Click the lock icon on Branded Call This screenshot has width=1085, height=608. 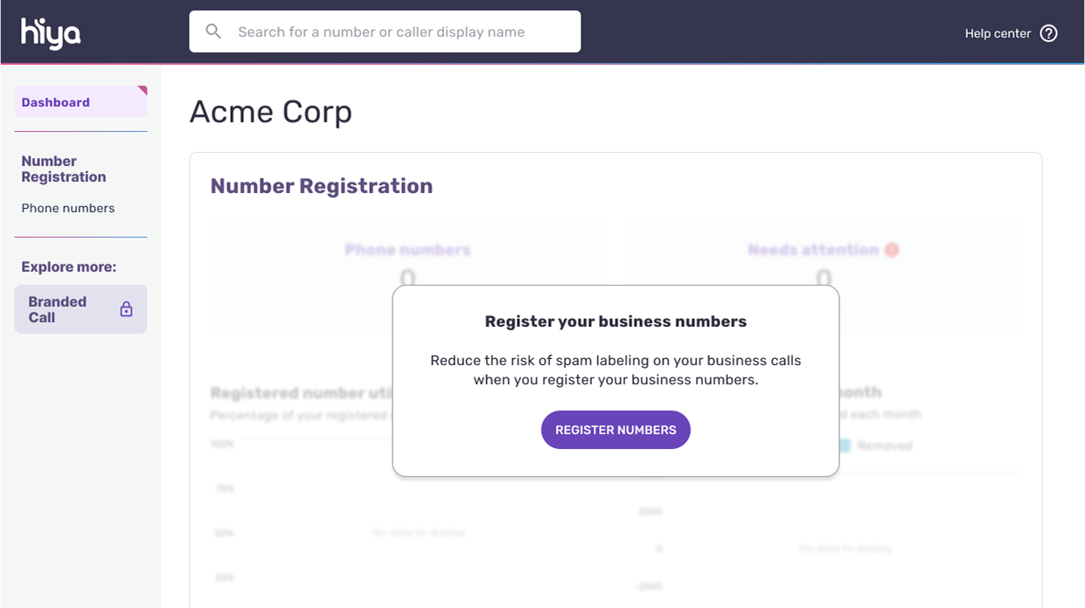(x=127, y=308)
